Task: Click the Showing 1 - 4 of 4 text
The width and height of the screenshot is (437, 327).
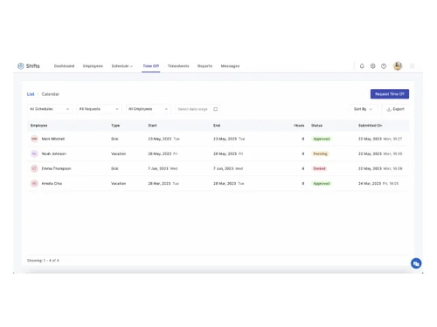Action: (x=43, y=261)
